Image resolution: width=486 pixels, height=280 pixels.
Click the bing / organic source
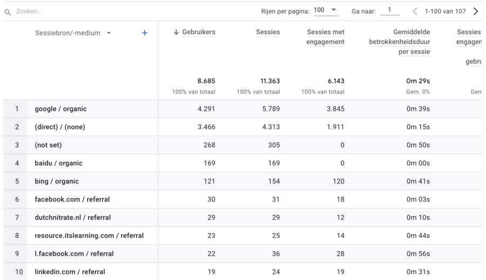coord(57,181)
